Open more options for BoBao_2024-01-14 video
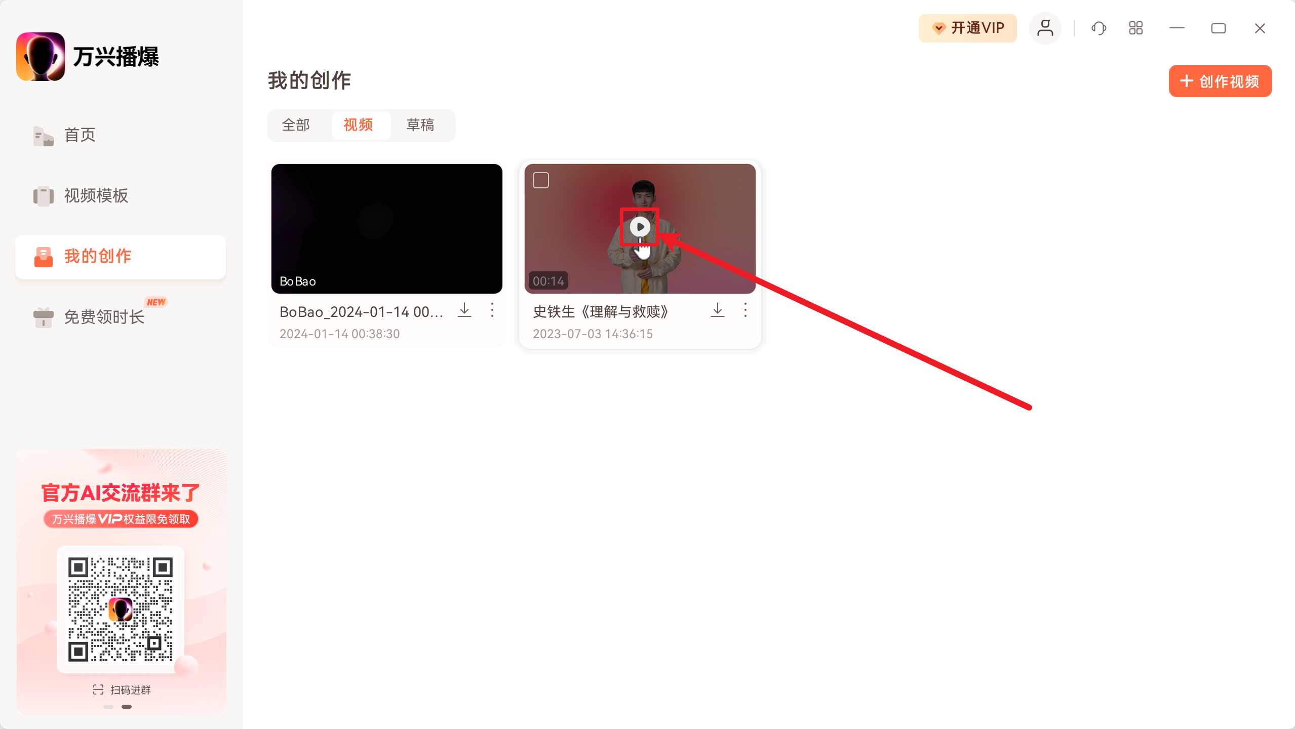 point(492,310)
